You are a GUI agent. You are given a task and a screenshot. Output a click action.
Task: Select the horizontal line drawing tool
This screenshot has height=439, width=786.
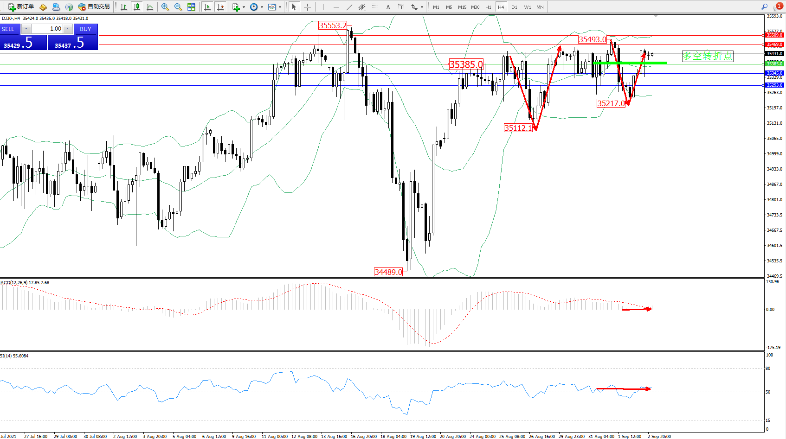point(336,7)
